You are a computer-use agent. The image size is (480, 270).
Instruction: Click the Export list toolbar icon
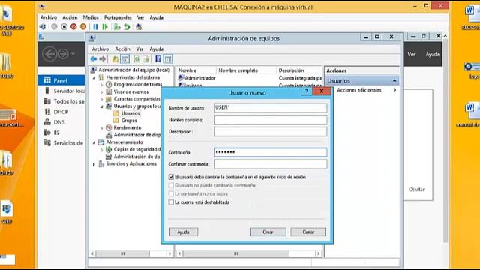pos(146,59)
